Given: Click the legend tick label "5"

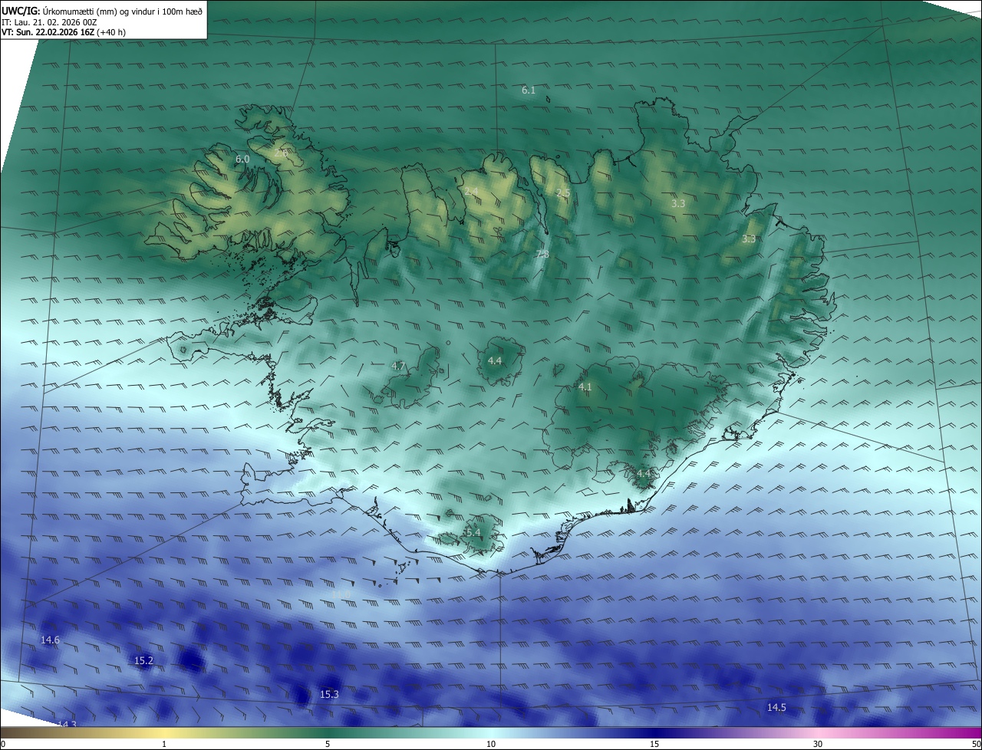Looking at the screenshot, I should (328, 745).
